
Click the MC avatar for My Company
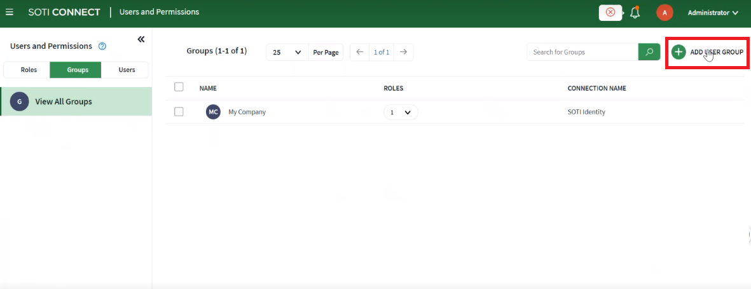pyautogui.click(x=213, y=112)
